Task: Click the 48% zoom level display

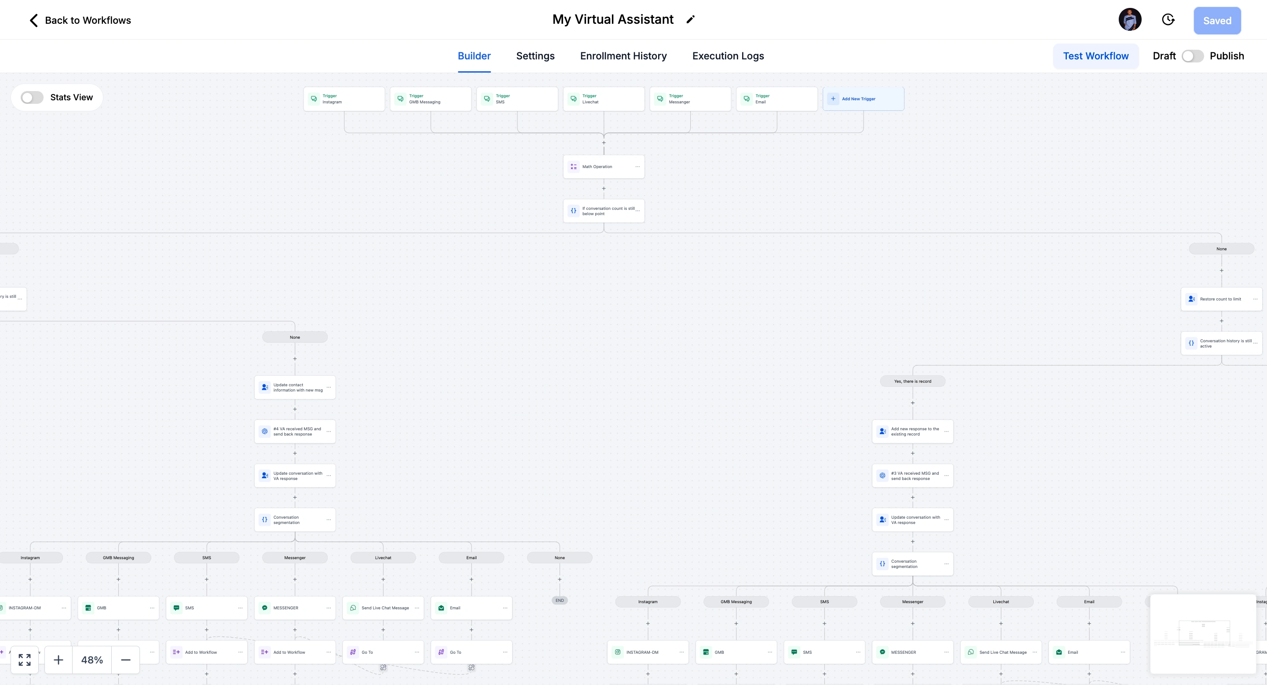Action: coord(92,659)
